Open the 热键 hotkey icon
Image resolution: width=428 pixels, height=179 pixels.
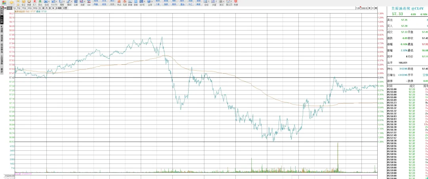(x=236, y=3)
